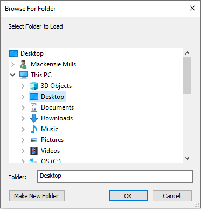Image resolution: width=201 pixels, height=209 pixels.
Task: Click inside the Folder name field
Action: (115, 176)
